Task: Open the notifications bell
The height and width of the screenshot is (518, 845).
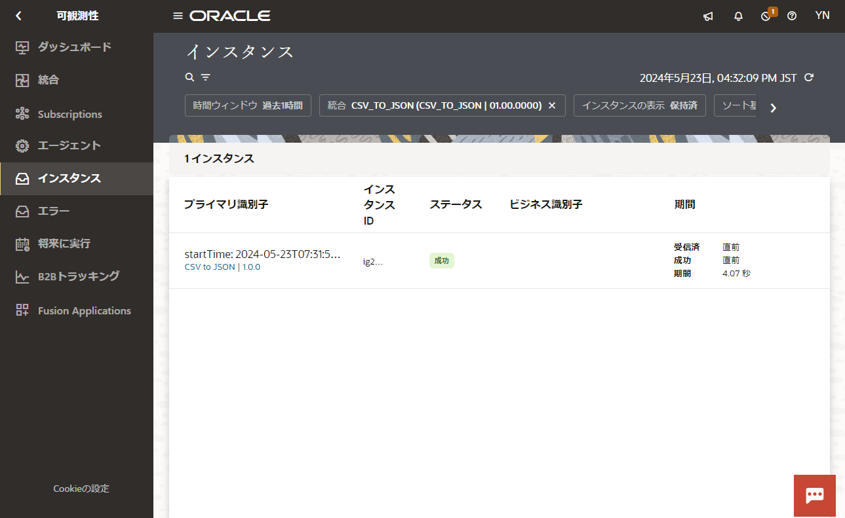Action: (738, 16)
